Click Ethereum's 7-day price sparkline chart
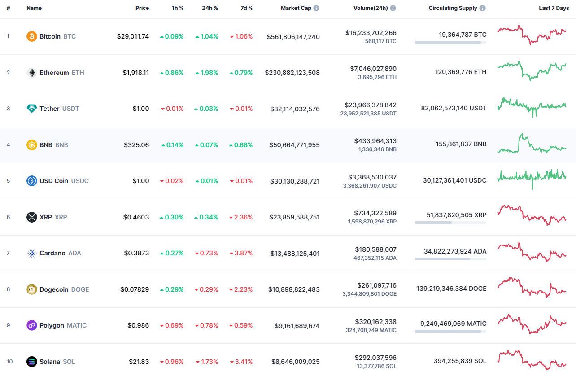Screen dimensions: 576x372 [532, 72]
